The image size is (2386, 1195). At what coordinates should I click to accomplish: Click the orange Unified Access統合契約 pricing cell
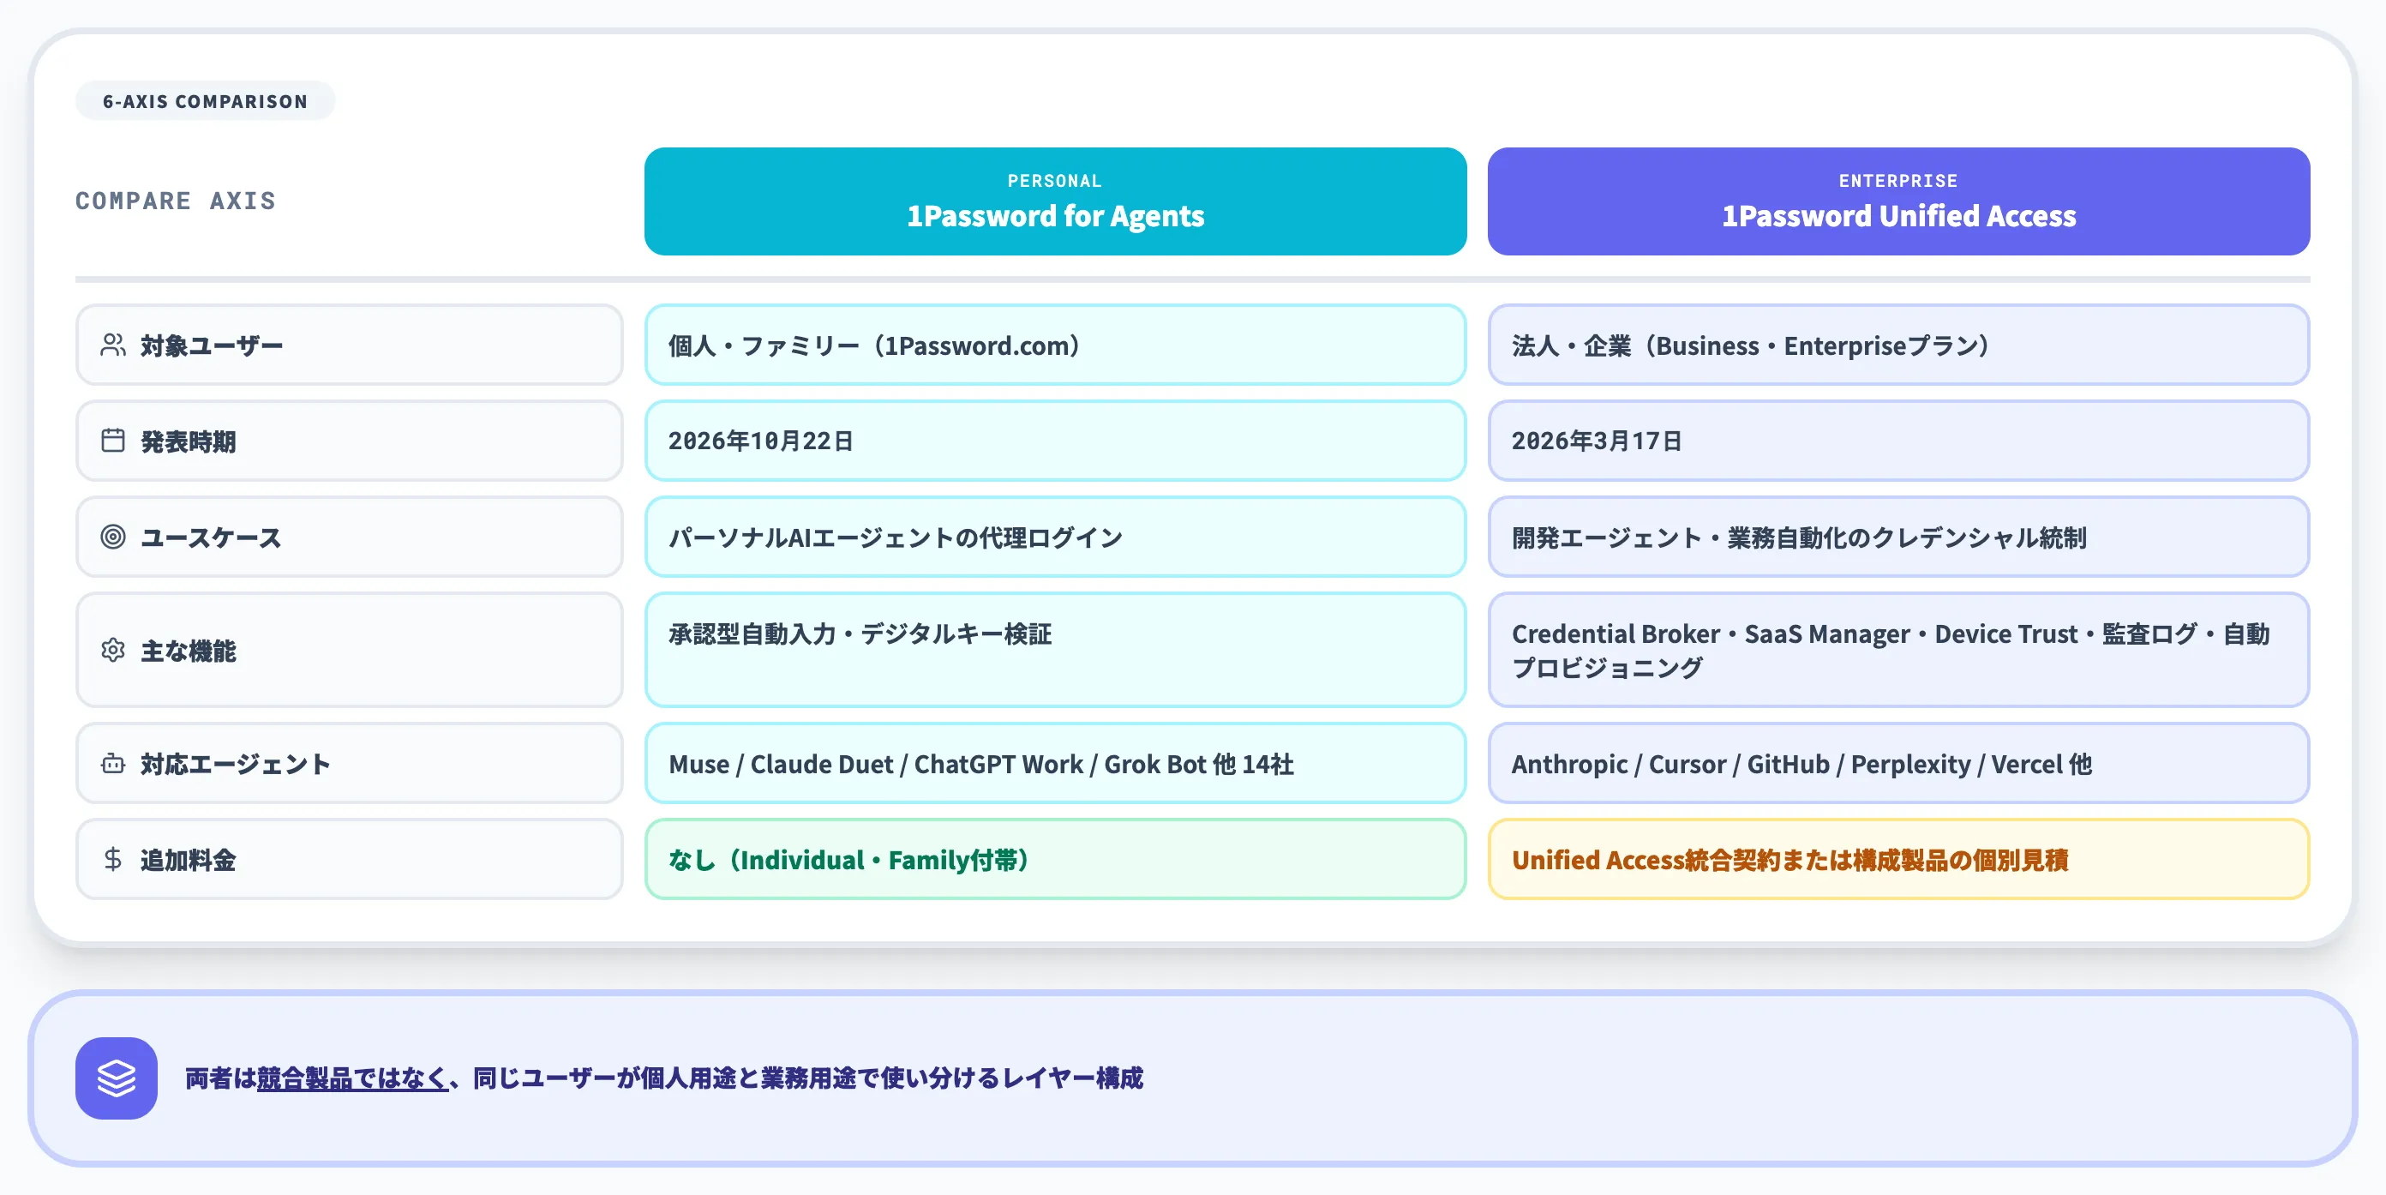1897,860
